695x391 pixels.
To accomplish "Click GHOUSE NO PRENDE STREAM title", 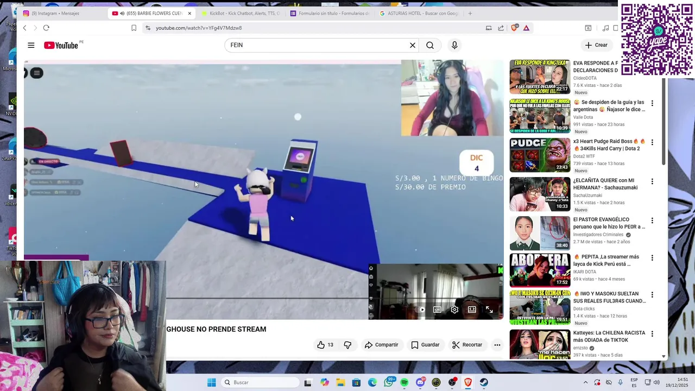I will click(x=216, y=329).
